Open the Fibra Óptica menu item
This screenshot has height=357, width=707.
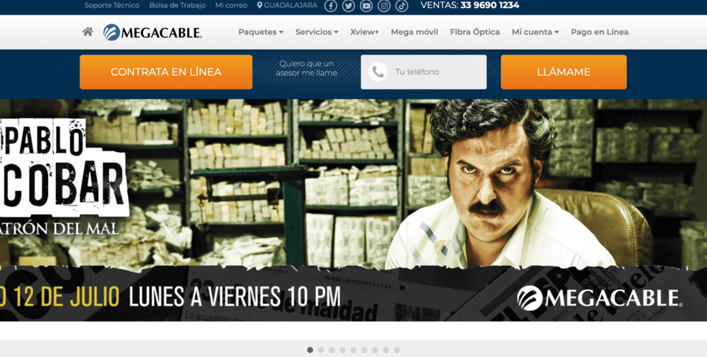(x=475, y=32)
